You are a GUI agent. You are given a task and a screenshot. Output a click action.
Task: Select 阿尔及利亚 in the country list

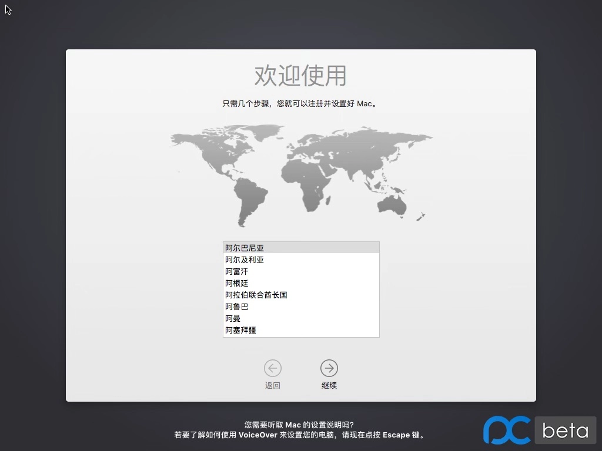click(301, 260)
